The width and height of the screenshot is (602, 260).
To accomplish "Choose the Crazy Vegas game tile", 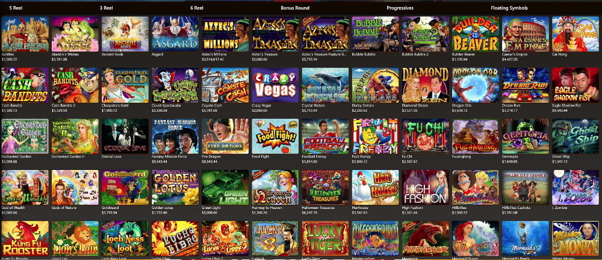I will [275, 85].
